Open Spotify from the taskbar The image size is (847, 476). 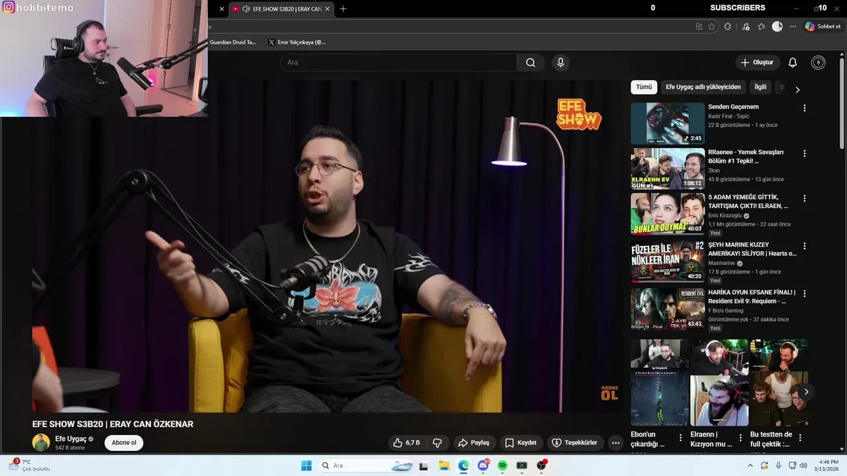coord(502,465)
